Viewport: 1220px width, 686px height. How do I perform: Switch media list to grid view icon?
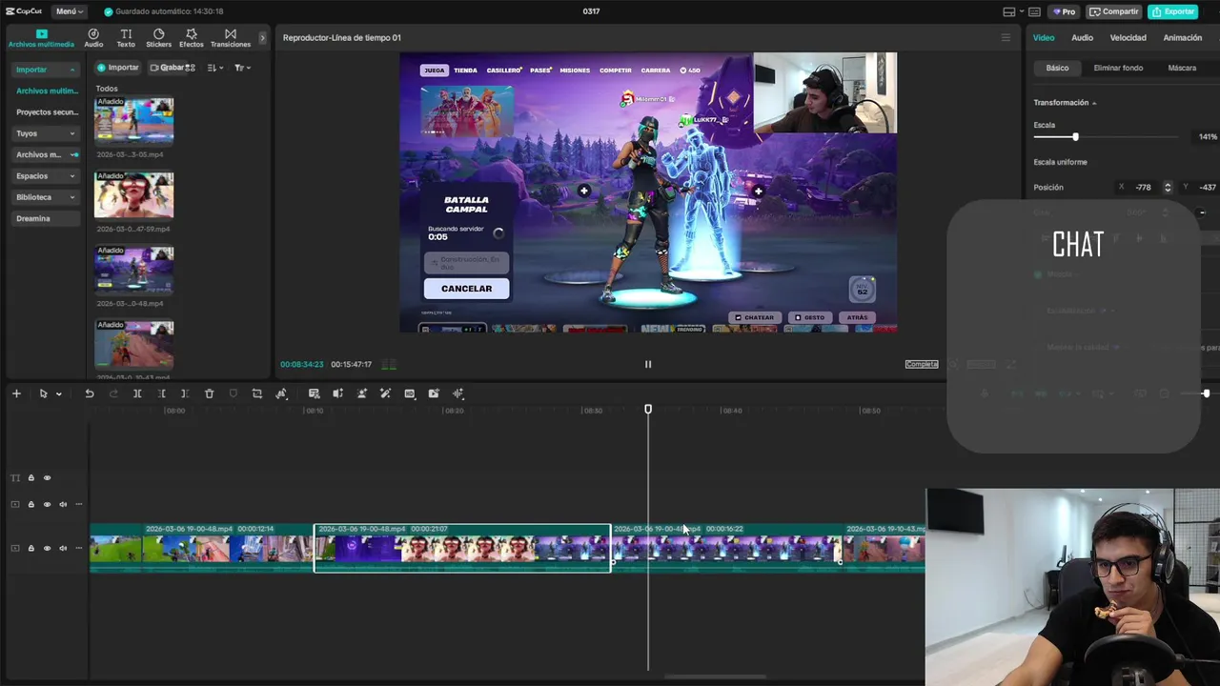[190, 68]
